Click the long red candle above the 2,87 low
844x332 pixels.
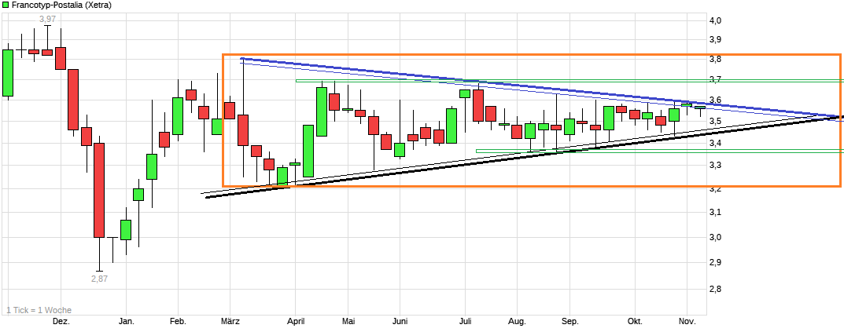[99, 190]
